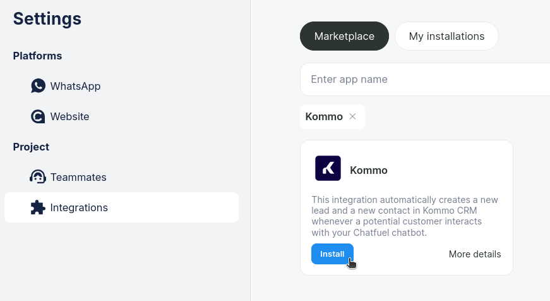The height and width of the screenshot is (301, 550).
Task: Select the Integrations label in the sidebar
Action: (79, 207)
